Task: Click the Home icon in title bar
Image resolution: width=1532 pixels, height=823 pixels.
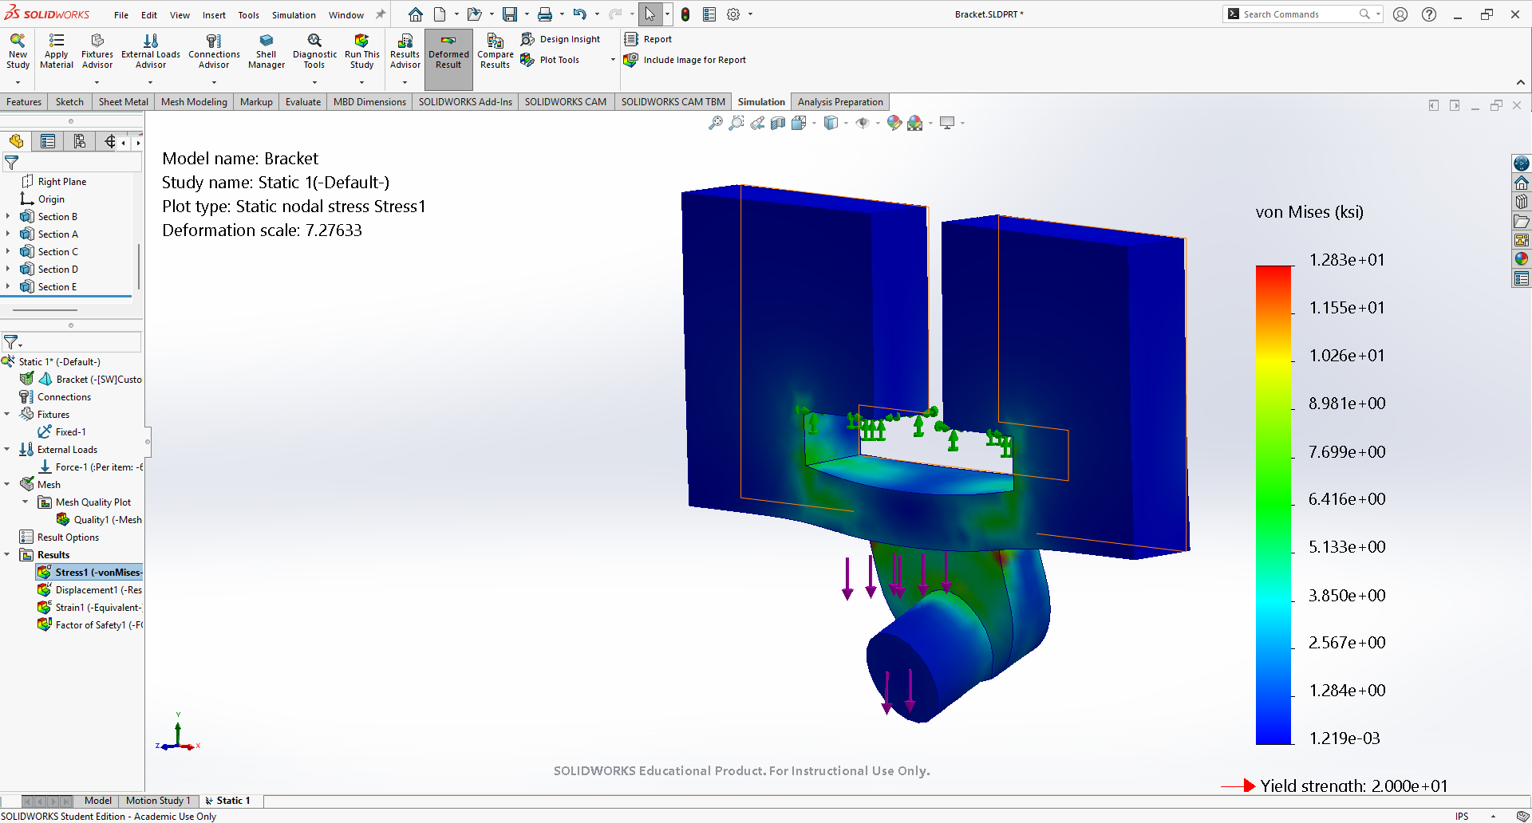Action: pos(416,14)
